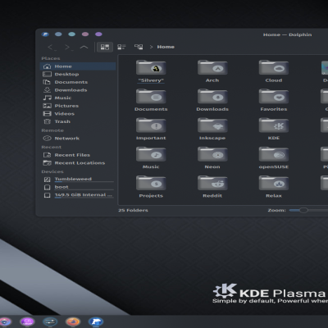Select the Neon folder
328x328 pixels.
(x=212, y=157)
